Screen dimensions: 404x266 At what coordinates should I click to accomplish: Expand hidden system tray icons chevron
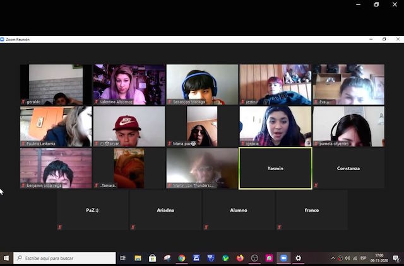(333, 258)
